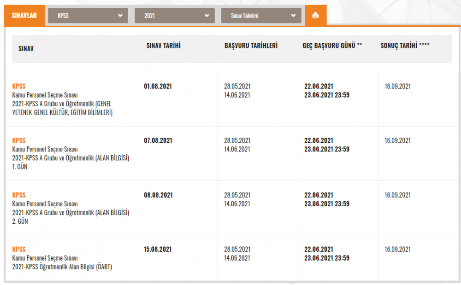The width and height of the screenshot is (461, 285).
Task: Select the GEÇ BAŞVURU GÜNÜ column header
Action: 332,46
